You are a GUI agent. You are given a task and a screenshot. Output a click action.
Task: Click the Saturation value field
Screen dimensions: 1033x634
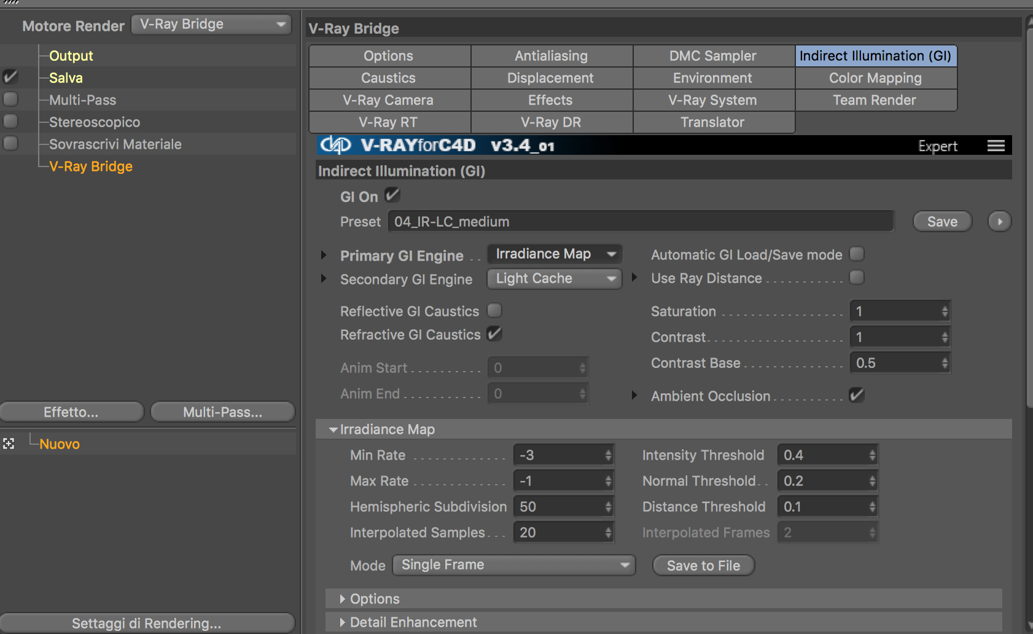coord(895,311)
